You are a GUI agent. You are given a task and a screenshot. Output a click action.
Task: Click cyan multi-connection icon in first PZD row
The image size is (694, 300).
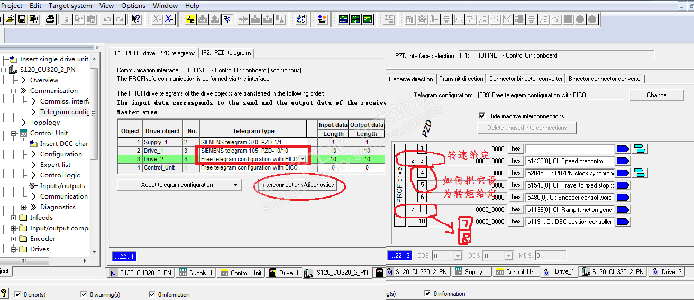click(x=641, y=148)
